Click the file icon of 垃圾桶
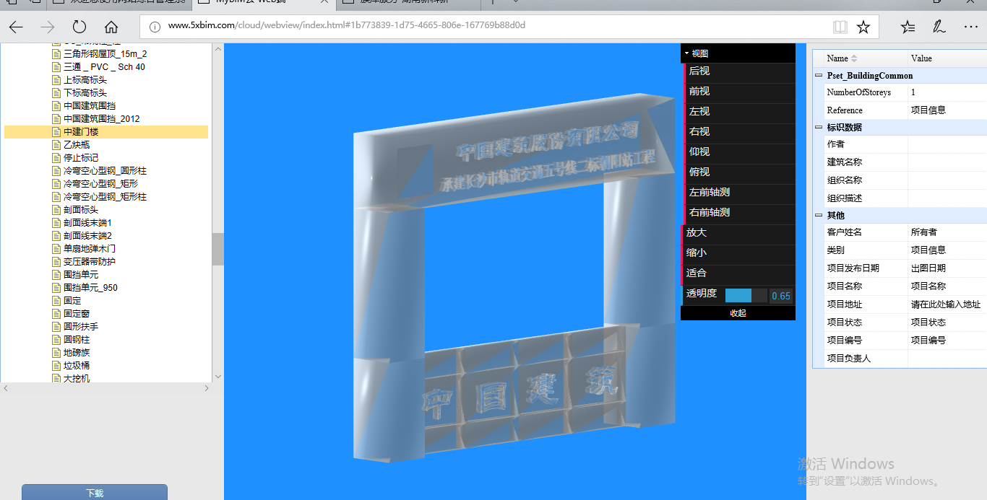Image resolution: width=987 pixels, height=500 pixels. click(56, 366)
